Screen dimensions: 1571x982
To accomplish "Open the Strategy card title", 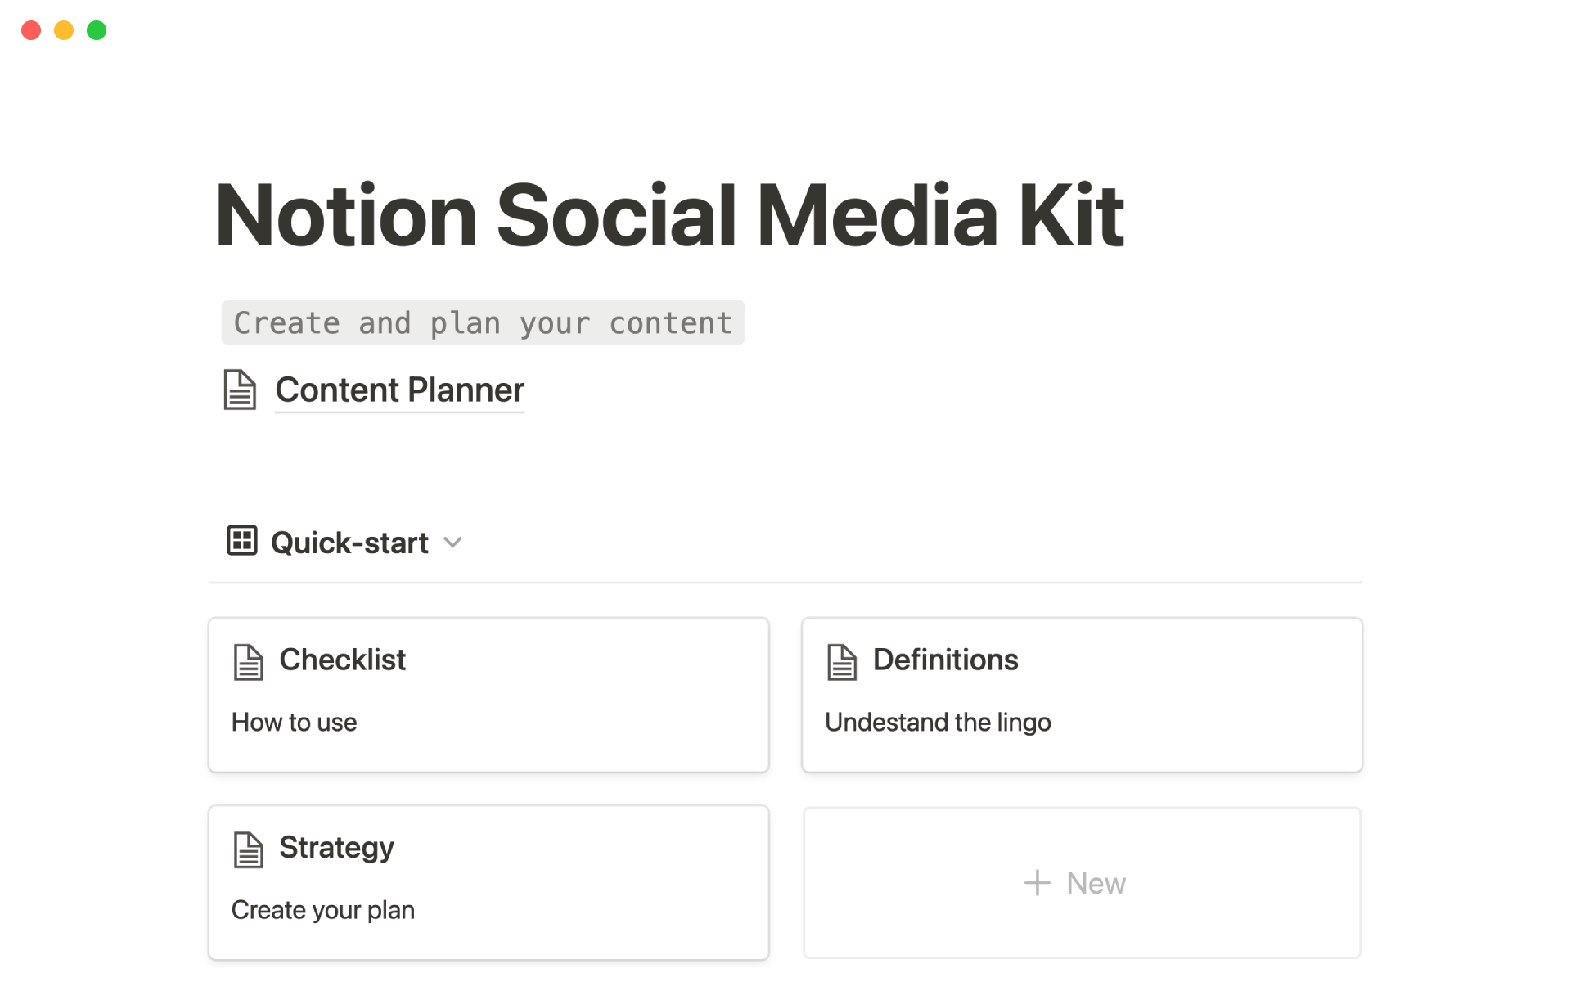I will tap(336, 848).
